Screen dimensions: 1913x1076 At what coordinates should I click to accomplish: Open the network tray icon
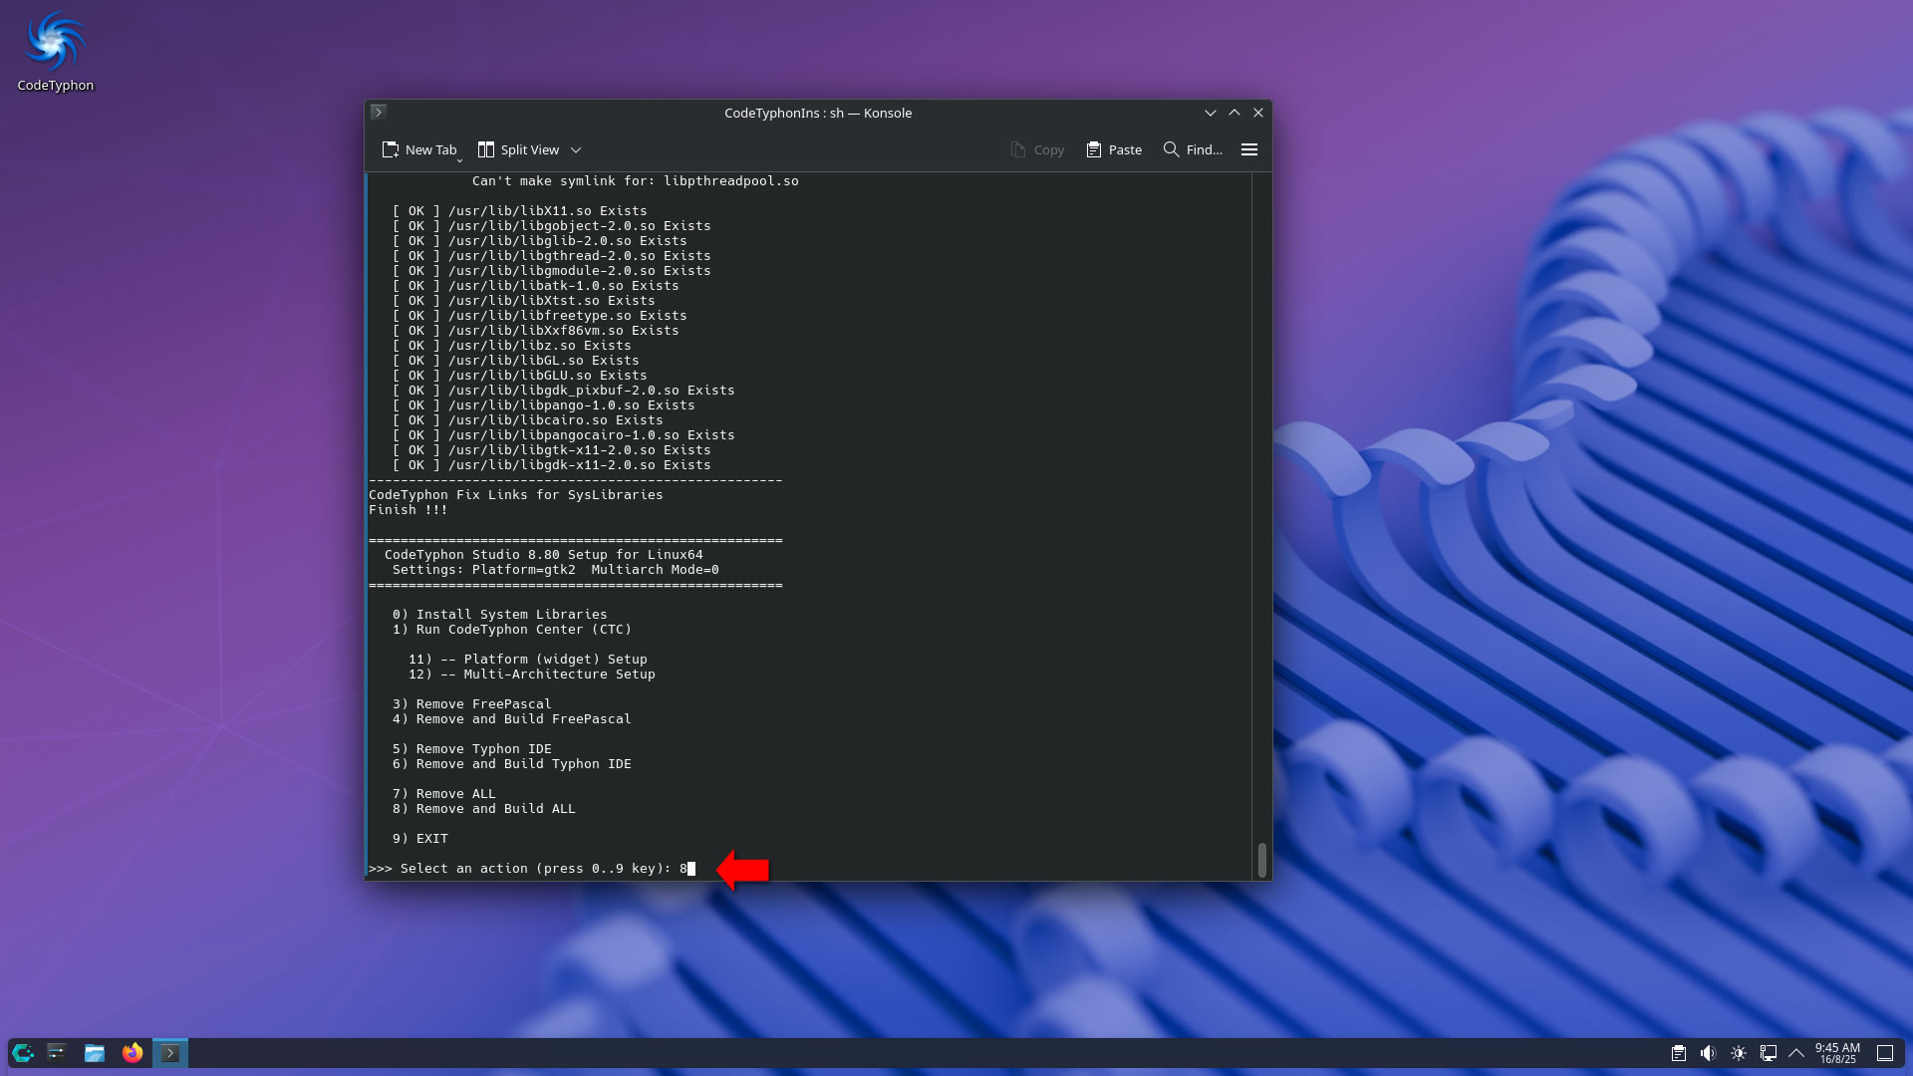[1769, 1053]
